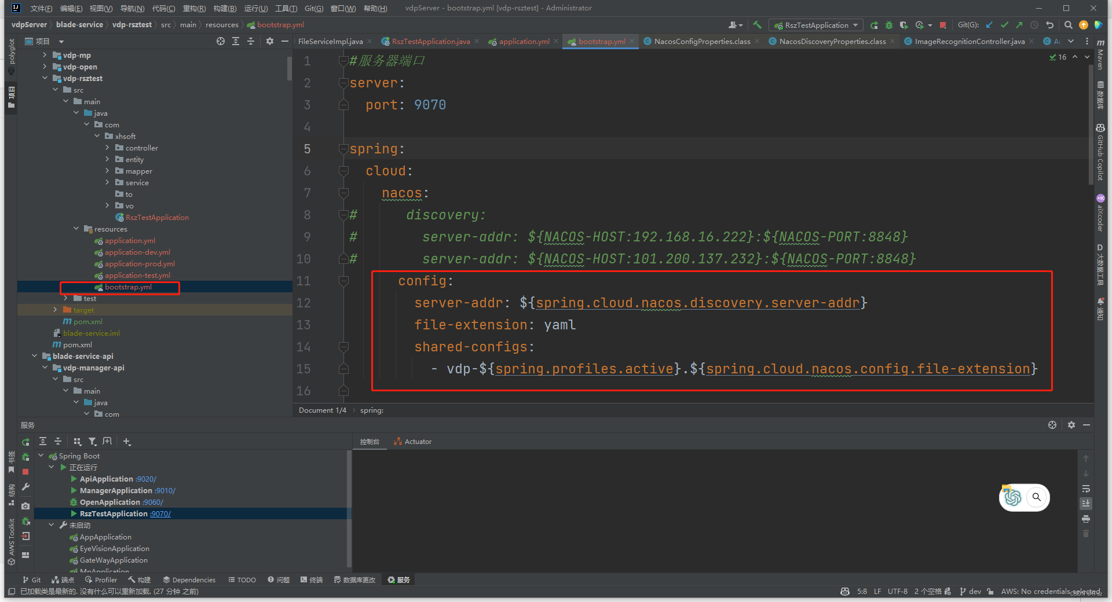Viewport: 1112px width, 602px height.
Task: Click the UTF-8 encoding indicator in status bar
Action: click(897, 591)
